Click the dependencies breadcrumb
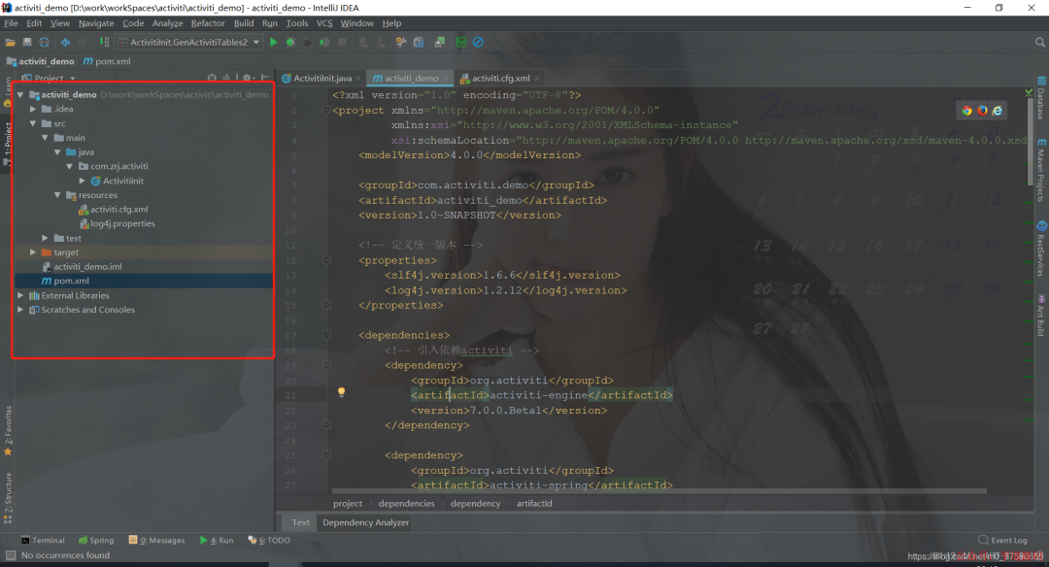This screenshot has height=567, width=1049. (406, 504)
